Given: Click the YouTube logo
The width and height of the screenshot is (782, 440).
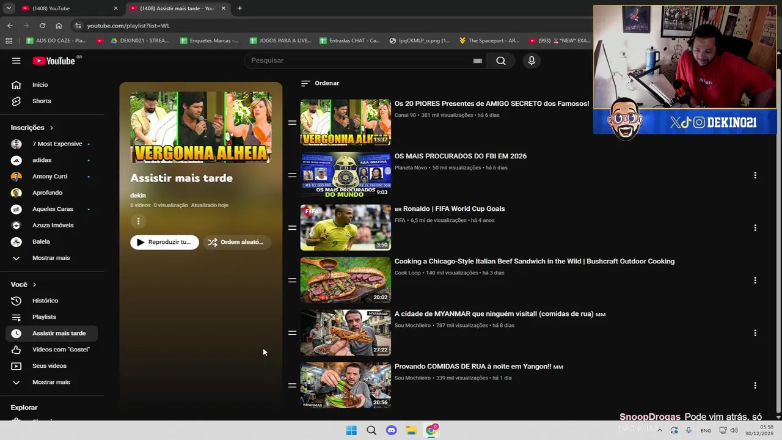Looking at the screenshot, I should coord(54,61).
